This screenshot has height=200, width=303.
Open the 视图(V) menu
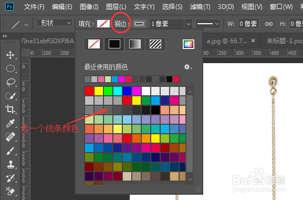(252, 7)
